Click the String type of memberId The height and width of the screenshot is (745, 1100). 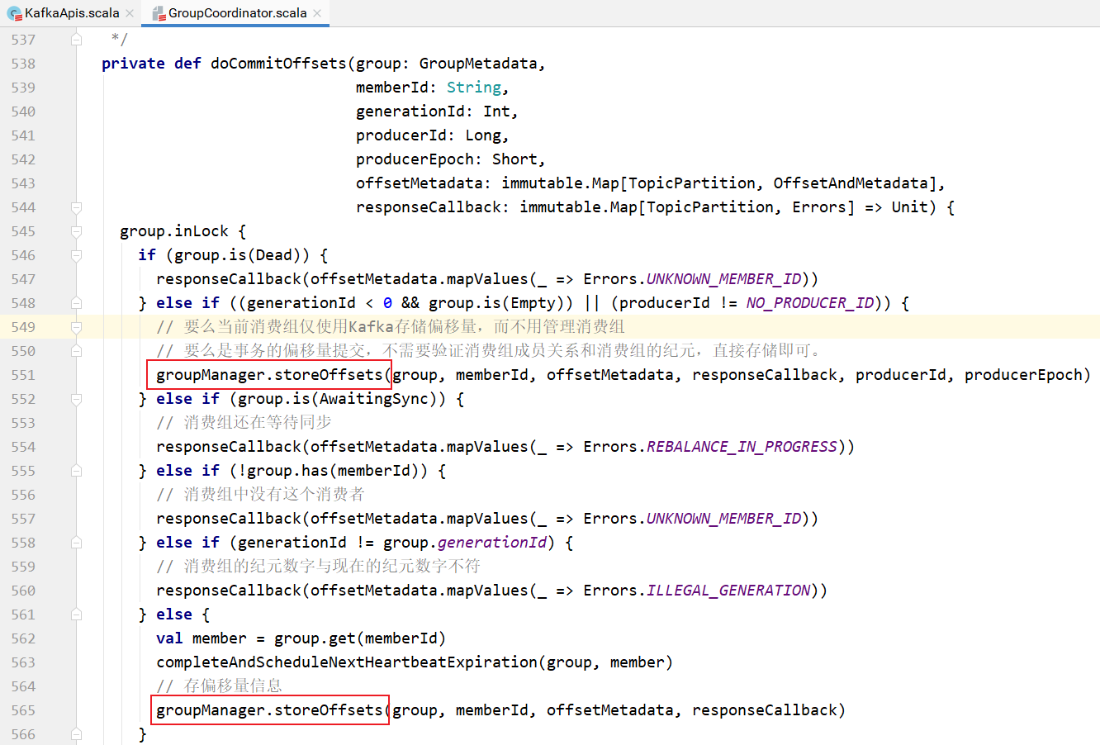[x=474, y=88]
